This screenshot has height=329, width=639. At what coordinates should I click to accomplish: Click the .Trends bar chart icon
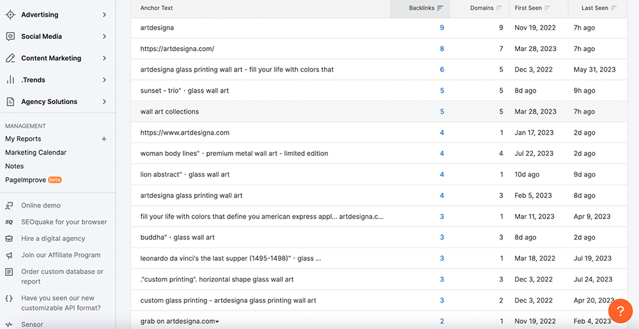(x=11, y=80)
